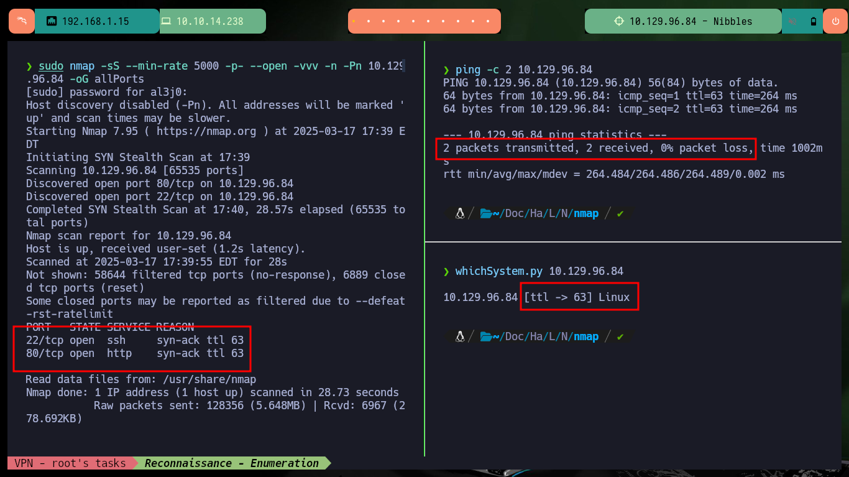Switch to the VPN - root's tasks tab
Viewport: 849px width, 477px height.
tap(70, 463)
